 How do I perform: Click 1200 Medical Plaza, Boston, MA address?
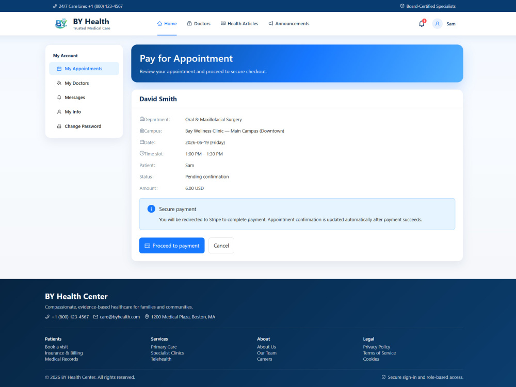[183, 317]
